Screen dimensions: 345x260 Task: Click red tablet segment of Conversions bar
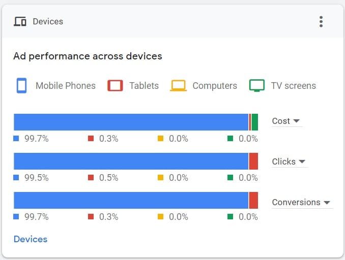point(253,200)
